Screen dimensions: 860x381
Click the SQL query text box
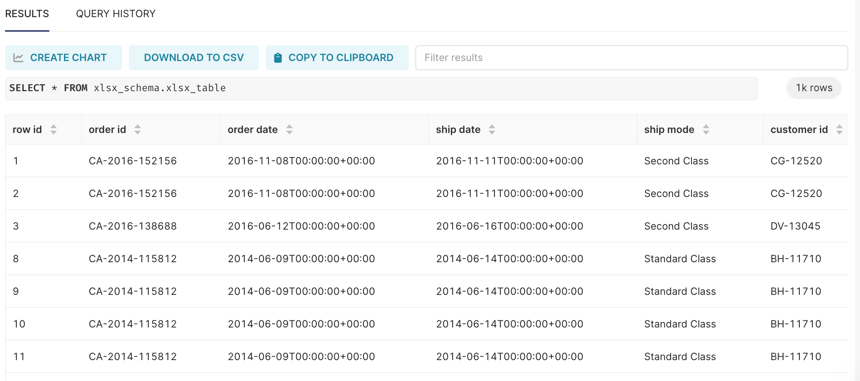point(381,88)
